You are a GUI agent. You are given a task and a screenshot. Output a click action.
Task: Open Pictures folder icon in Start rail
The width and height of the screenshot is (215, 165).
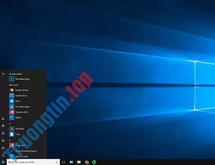3,140
